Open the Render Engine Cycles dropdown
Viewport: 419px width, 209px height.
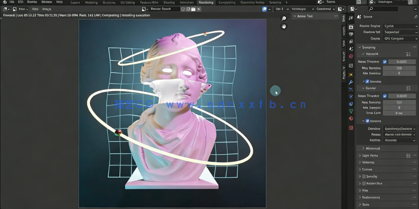[x=400, y=26]
